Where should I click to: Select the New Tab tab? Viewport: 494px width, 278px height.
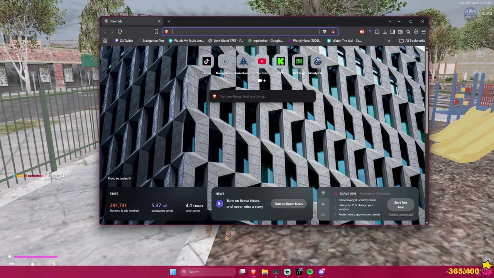point(132,21)
